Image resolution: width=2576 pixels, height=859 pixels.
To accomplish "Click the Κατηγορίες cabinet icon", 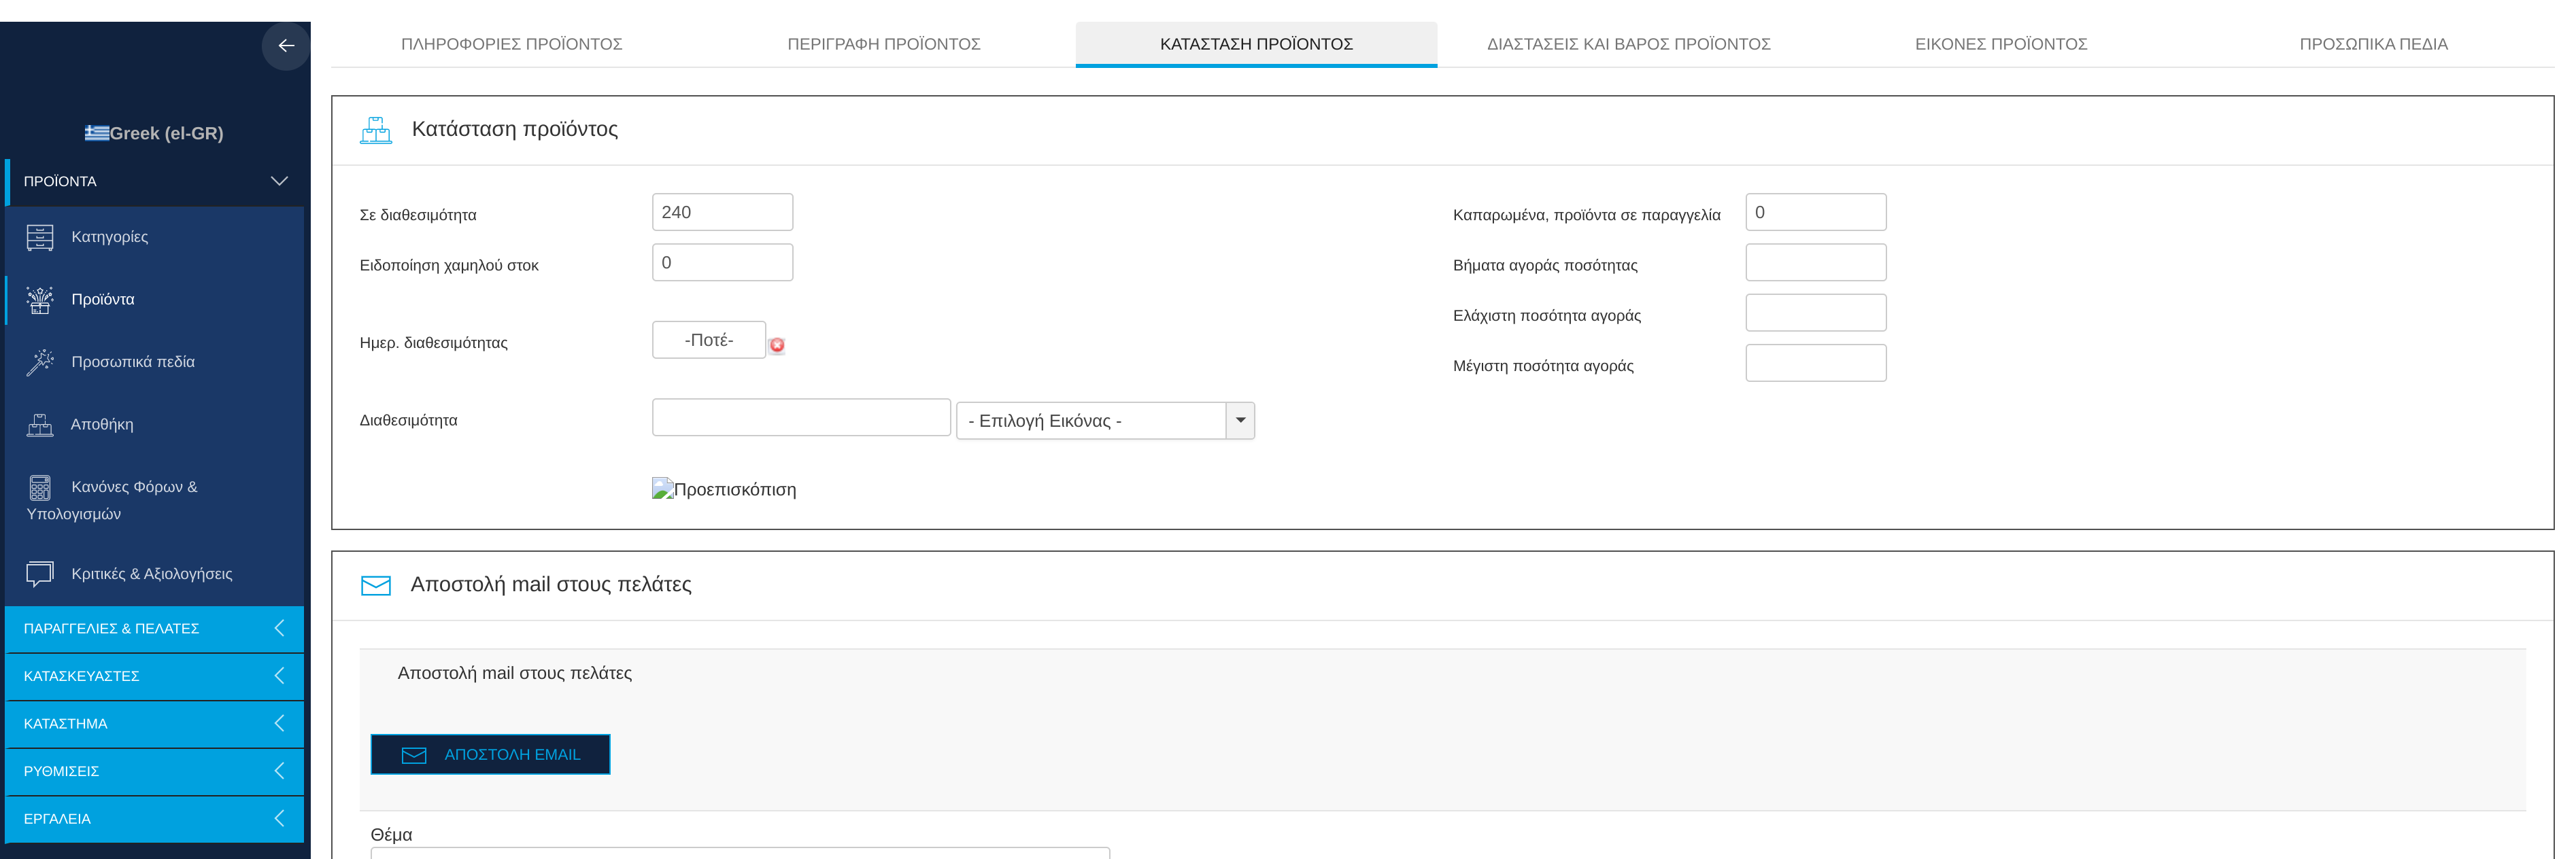I will 40,236.
